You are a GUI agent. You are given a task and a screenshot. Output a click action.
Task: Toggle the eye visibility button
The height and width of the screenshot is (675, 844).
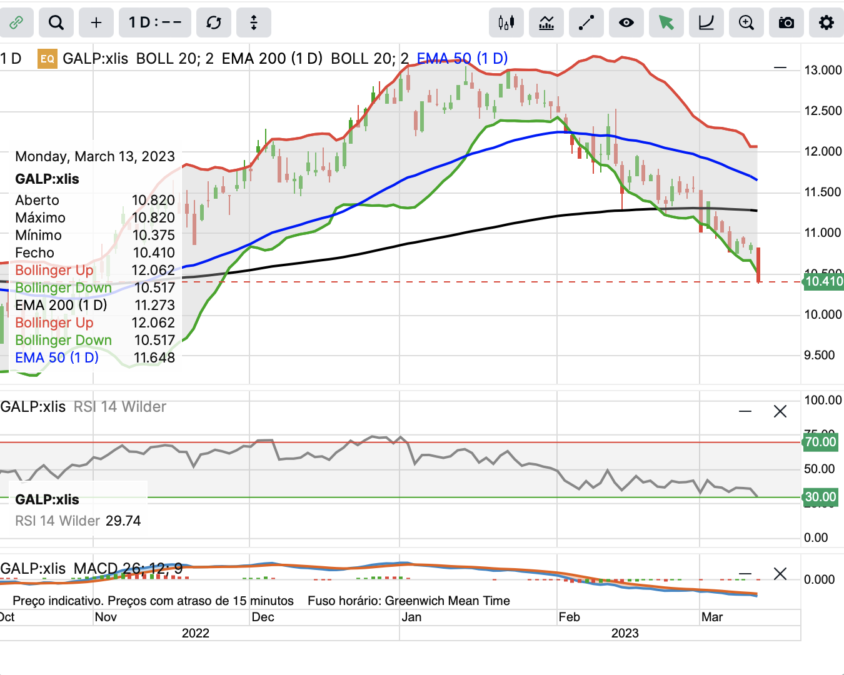pos(626,23)
